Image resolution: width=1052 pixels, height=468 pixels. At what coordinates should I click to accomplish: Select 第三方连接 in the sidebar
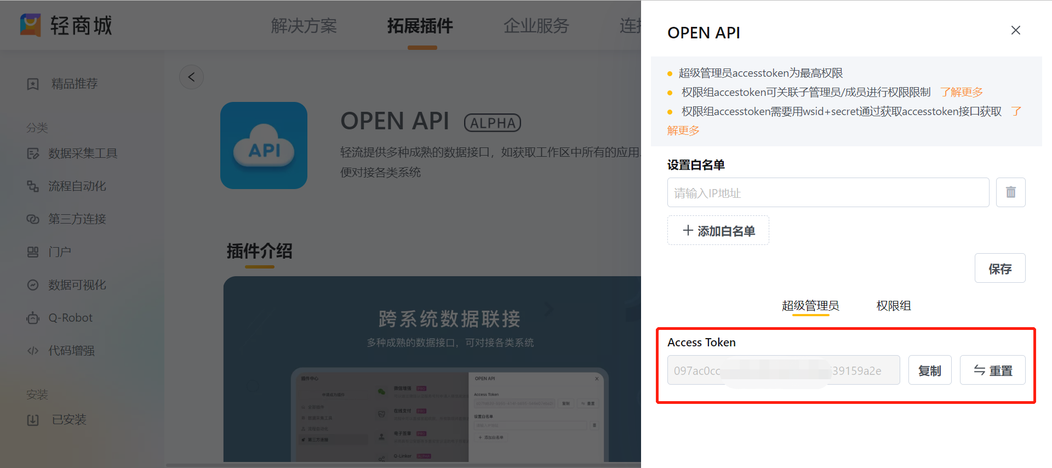click(x=77, y=219)
